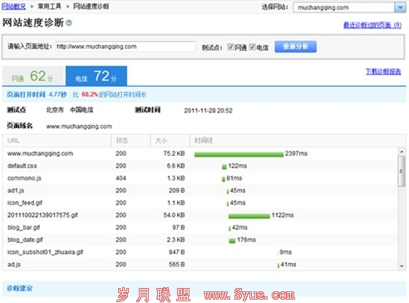Click the 54.0 KB size value

coord(174,215)
